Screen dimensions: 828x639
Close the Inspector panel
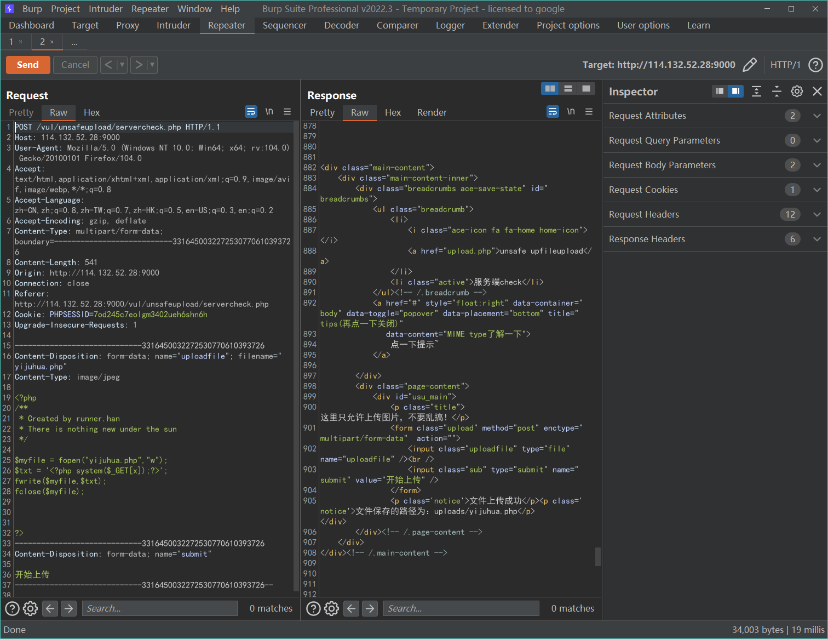(817, 91)
